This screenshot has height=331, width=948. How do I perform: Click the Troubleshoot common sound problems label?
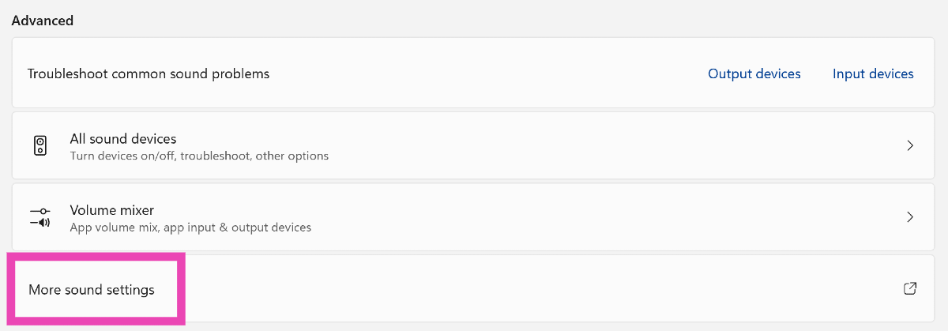(149, 73)
